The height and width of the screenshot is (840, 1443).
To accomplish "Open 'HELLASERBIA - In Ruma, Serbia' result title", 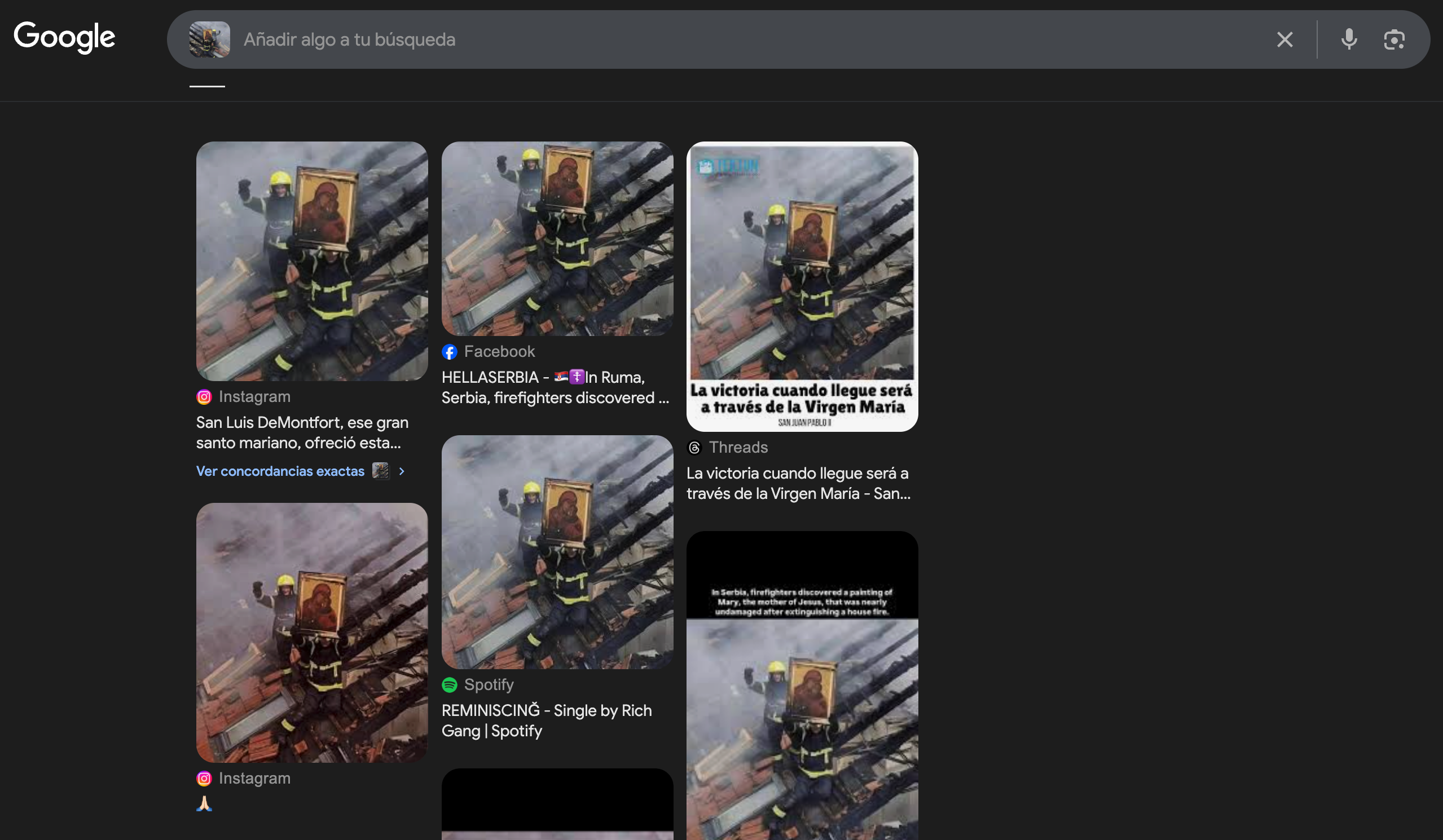I will point(555,387).
